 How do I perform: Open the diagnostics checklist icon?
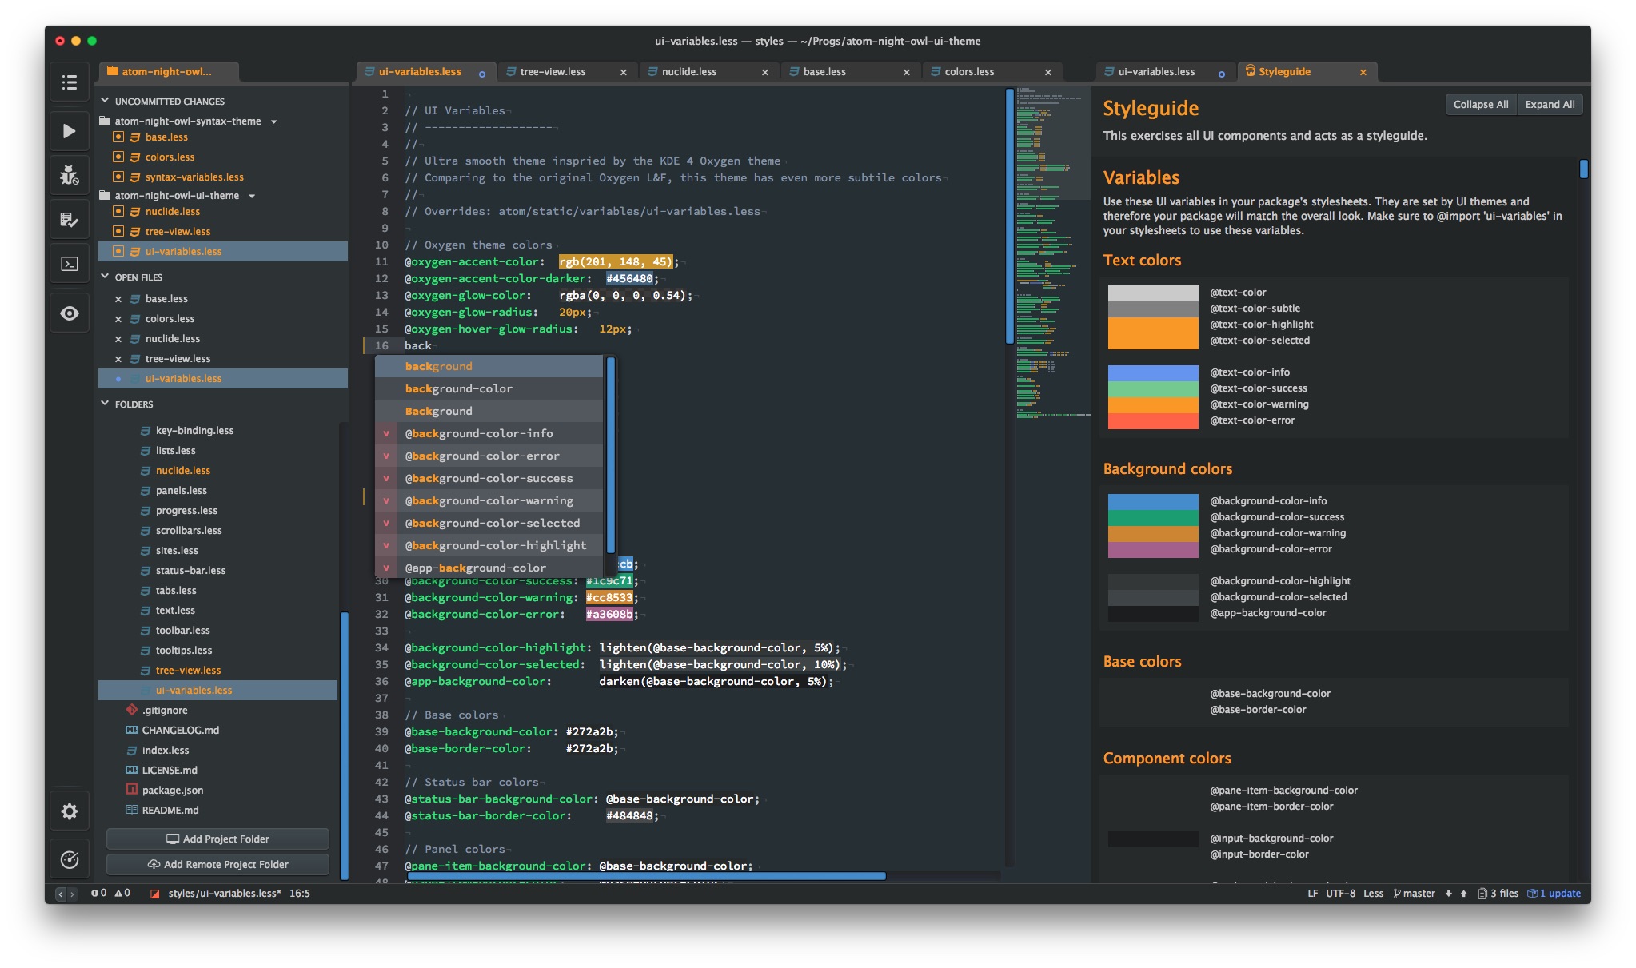point(70,220)
